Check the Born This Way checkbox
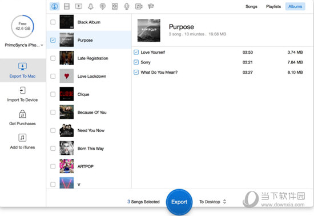This screenshot has width=314, height=216. (x=53, y=148)
